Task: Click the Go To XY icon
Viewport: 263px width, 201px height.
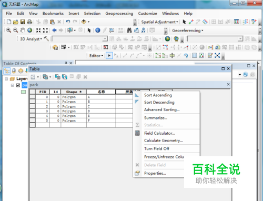Action: click(144, 30)
